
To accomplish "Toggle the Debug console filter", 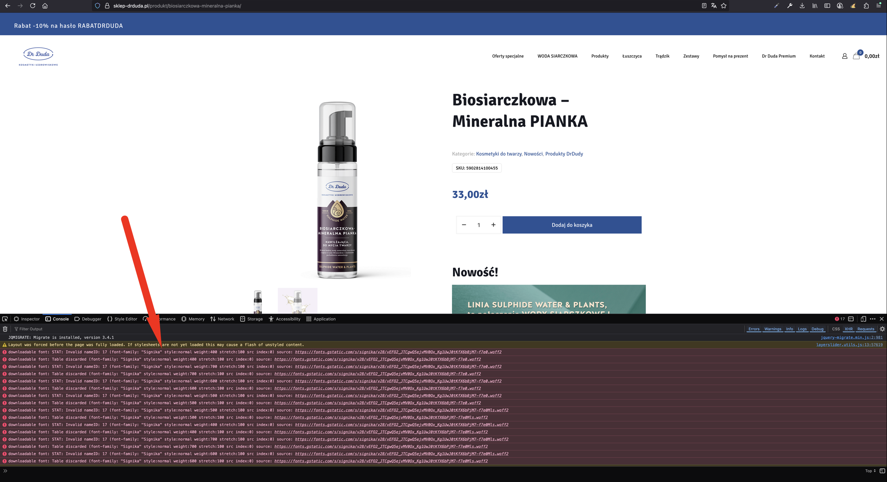I will [817, 329].
